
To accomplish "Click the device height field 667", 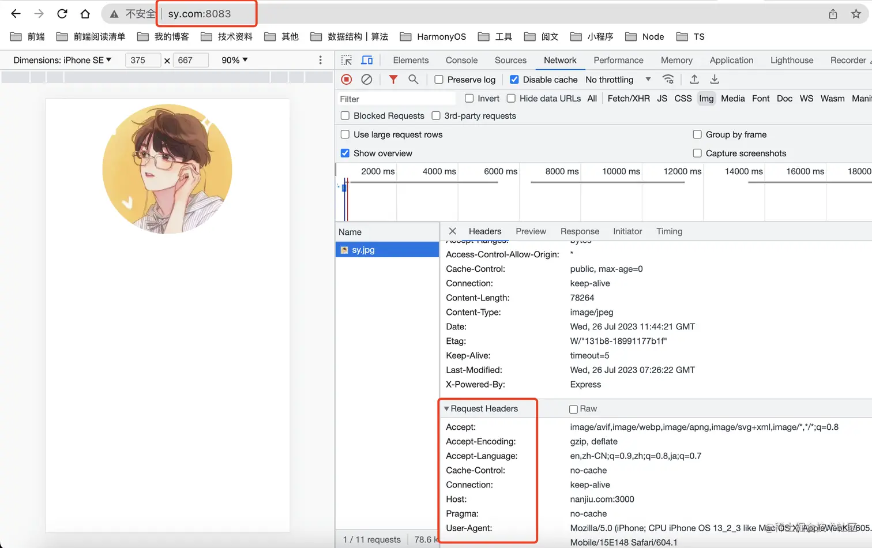I will pyautogui.click(x=191, y=60).
